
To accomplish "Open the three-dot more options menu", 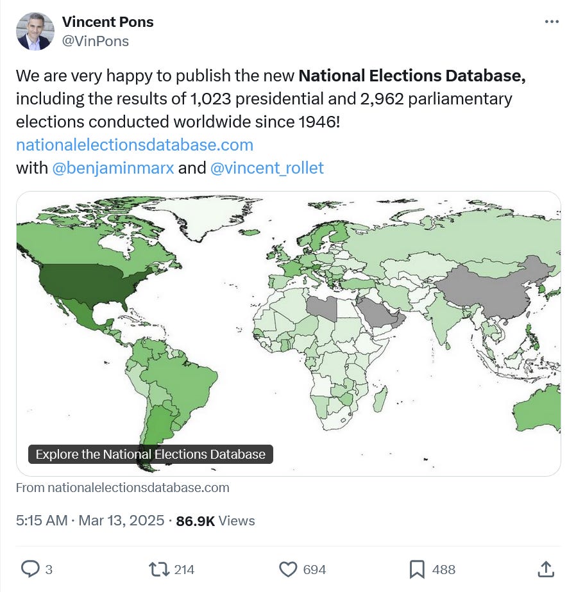I will pyautogui.click(x=552, y=22).
